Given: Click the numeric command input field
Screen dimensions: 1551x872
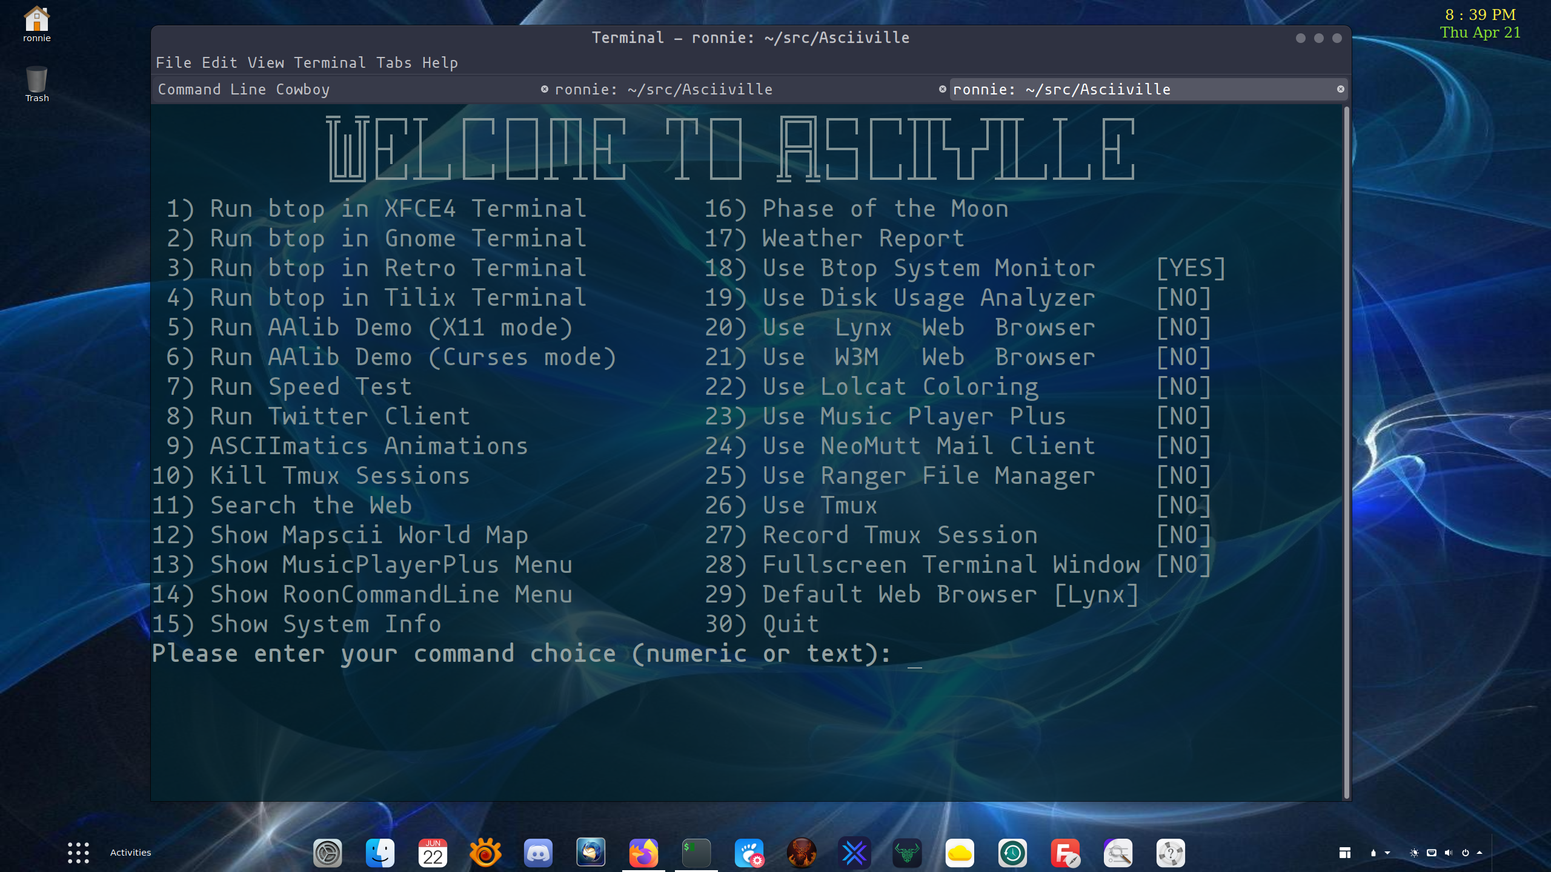Looking at the screenshot, I should 914,654.
